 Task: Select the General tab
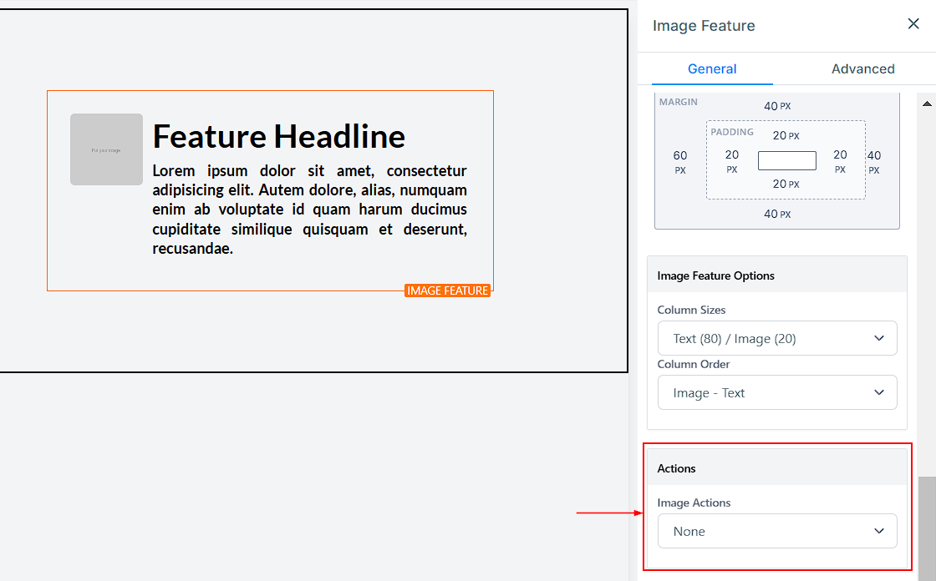point(712,68)
